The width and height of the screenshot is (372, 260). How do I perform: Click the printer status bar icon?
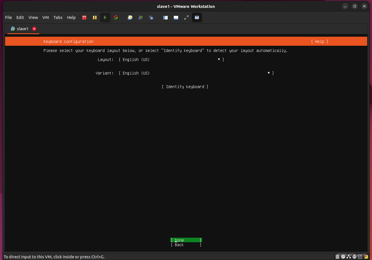[x=354, y=257]
